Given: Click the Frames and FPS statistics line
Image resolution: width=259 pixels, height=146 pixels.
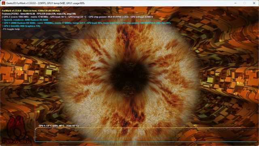Looking at the screenshot, I should 39,14.
